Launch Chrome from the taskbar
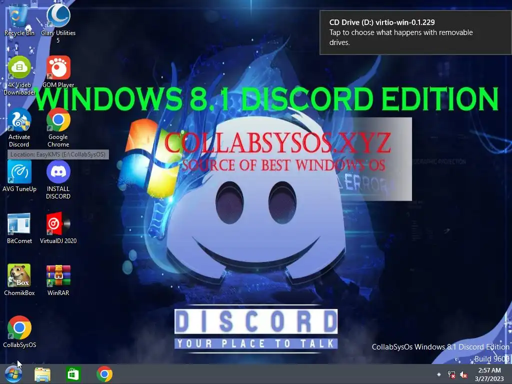 click(104, 374)
